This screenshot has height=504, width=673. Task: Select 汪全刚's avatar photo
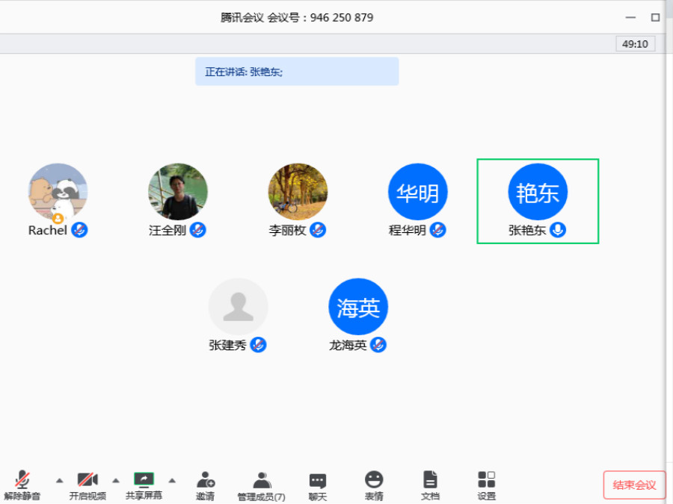click(178, 193)
